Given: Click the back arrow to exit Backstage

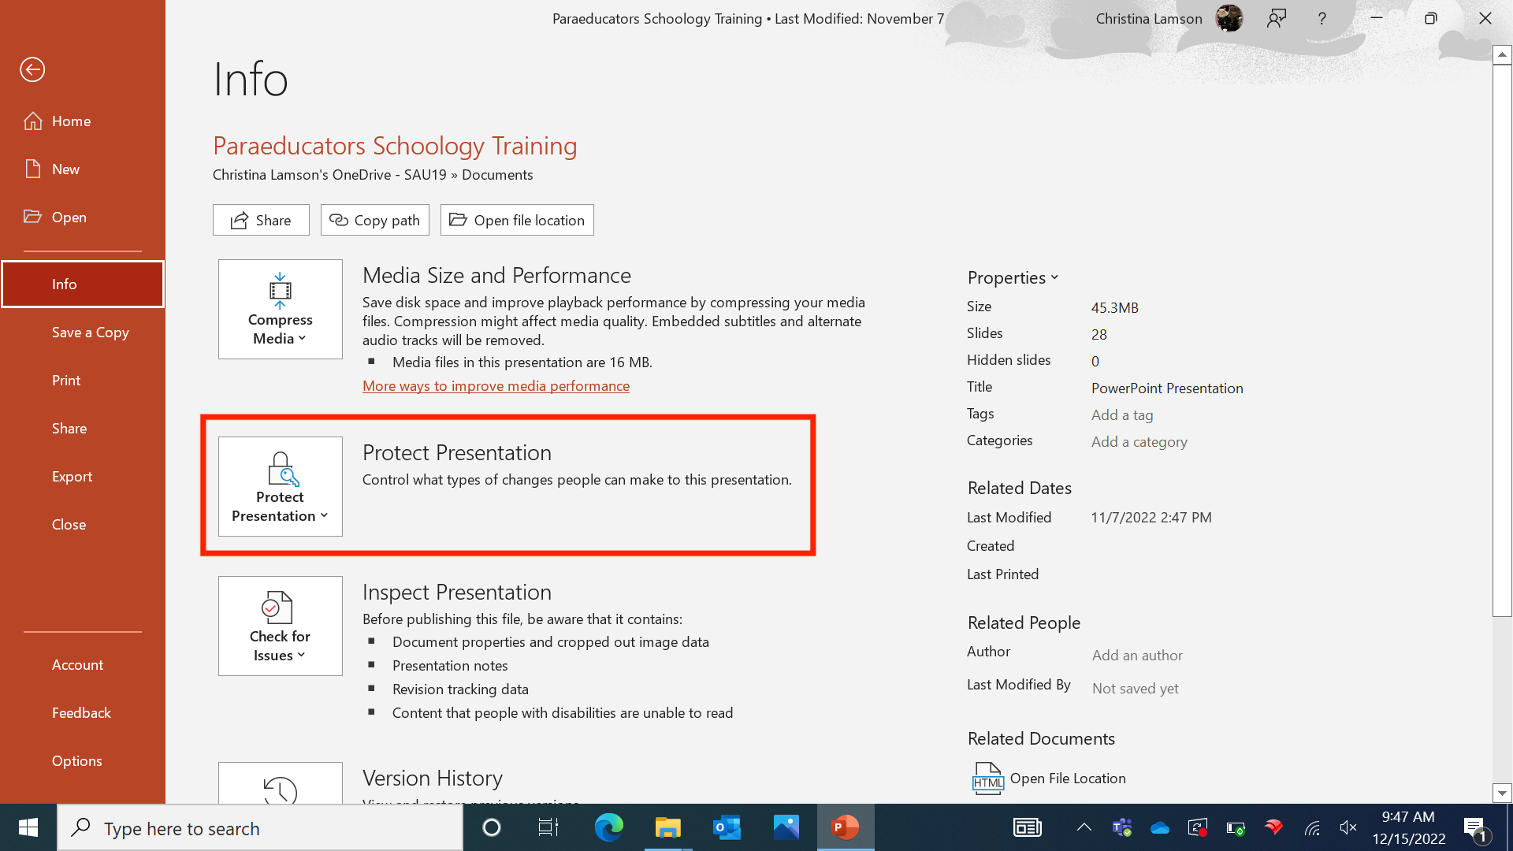Looking at the screenshot, I should 32,69.
